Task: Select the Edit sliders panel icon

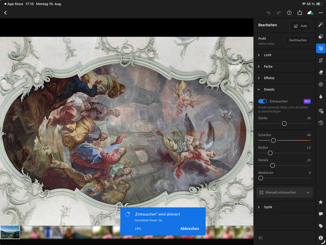Action: click(x=321, y=48)
